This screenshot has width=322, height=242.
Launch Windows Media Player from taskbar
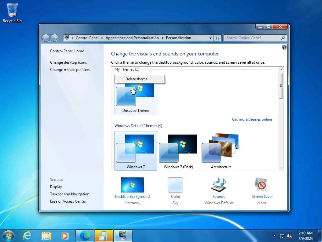tap(65, 236)
